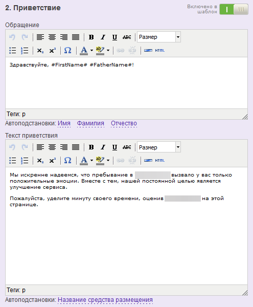Open highlight color arrow in Обращение editor
The width and height of the screenshot is (253, 307).
tap(108, 51)
